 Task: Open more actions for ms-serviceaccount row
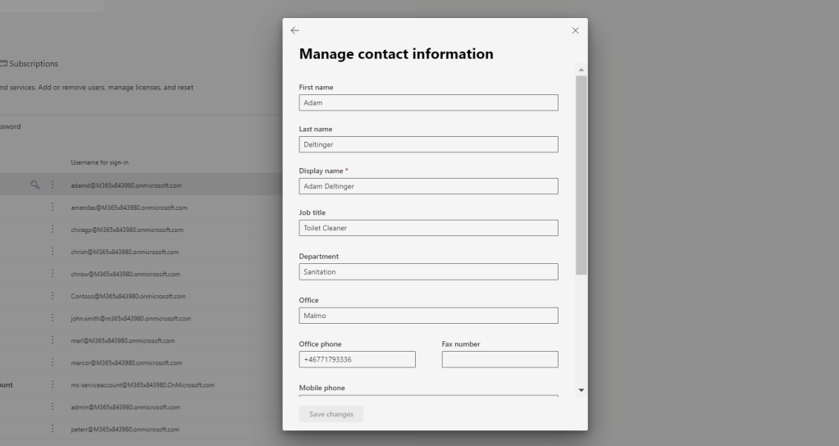(52, 385)
